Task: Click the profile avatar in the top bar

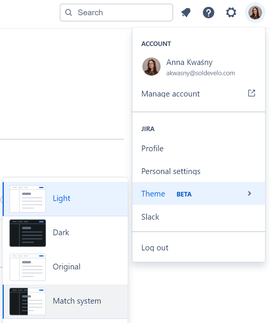Action: click(255, 13)
